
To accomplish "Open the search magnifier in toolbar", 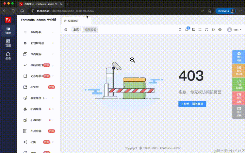I will tap(180, 29).
